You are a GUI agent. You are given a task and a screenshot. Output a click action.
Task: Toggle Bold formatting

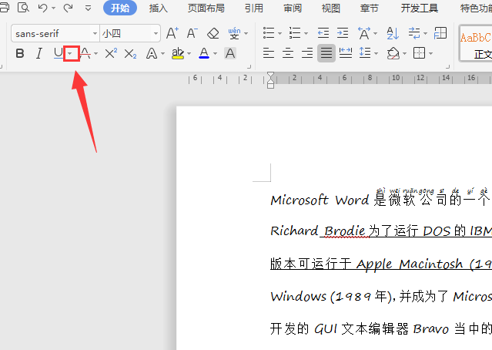pyautogui.click(x=20, y=53)
